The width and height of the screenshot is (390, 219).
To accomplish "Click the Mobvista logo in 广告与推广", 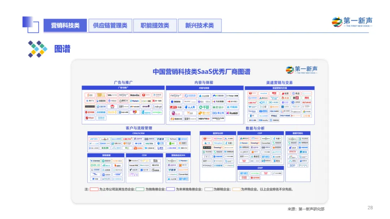I will click(135, 95).
